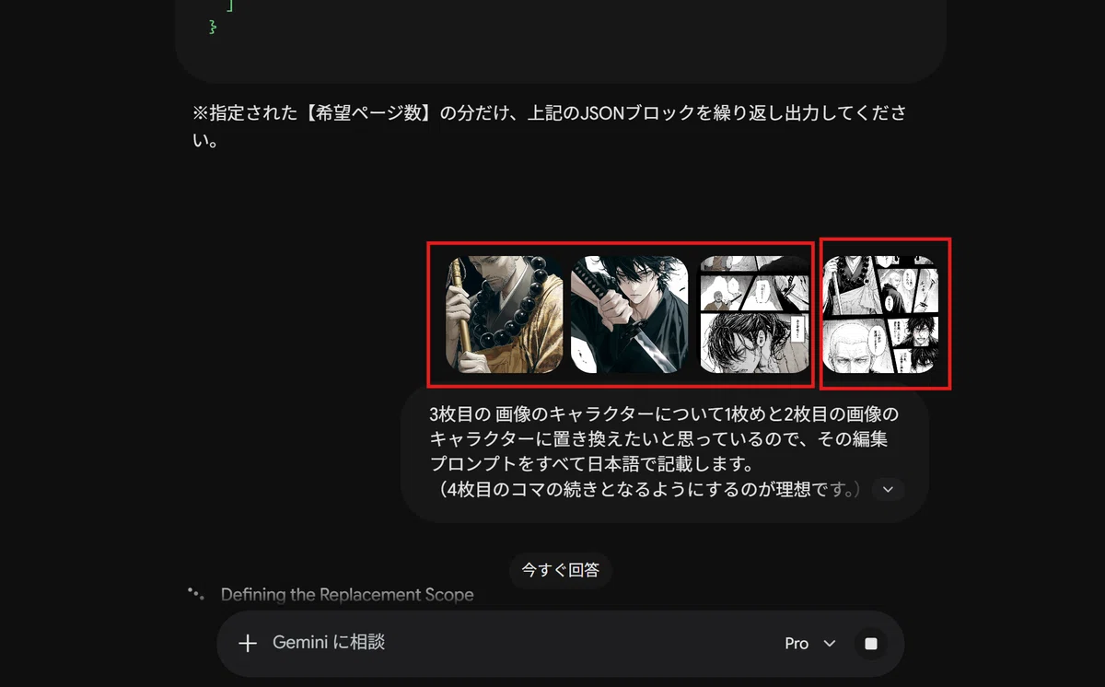Open the fourth manga page thumbnail
1105x687 pixels.
click(880, 315)
